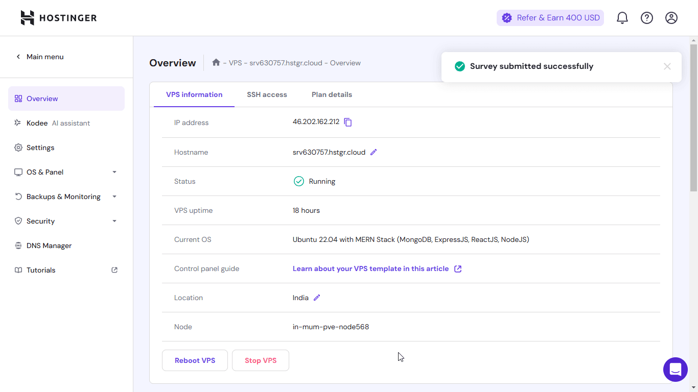Expand the Backups & Monitoring section
The height and width of the screenshot is (392, 698).
(66, 197)
